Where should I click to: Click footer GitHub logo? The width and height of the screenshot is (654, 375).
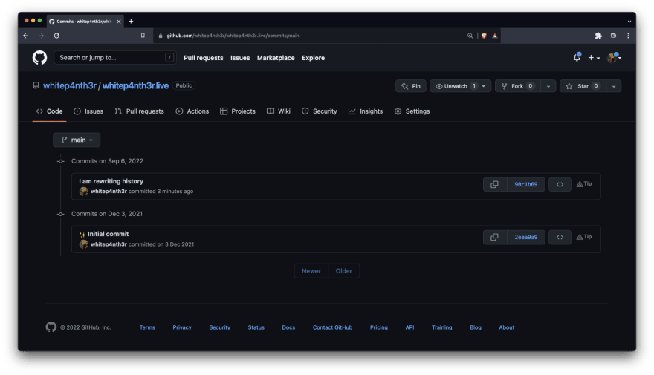(51, 327)
